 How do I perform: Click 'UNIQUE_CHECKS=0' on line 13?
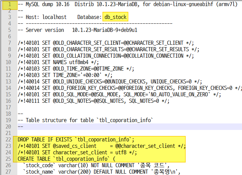point(171,81)
